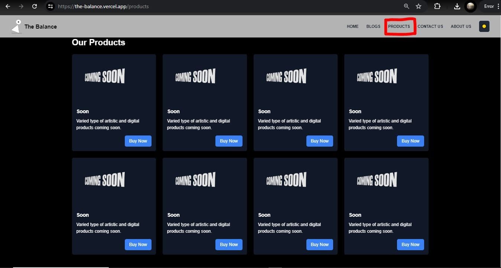Screen dimensions: 501x268
Task: Bookmark this page with star icon
Action: point(419,6)
